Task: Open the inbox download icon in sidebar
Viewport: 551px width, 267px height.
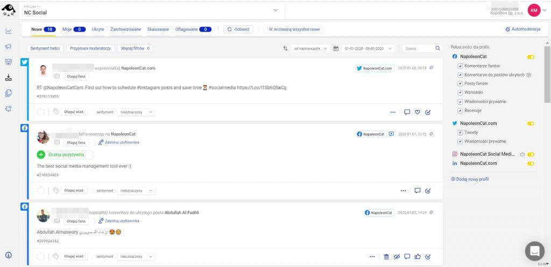Action: 9,77
